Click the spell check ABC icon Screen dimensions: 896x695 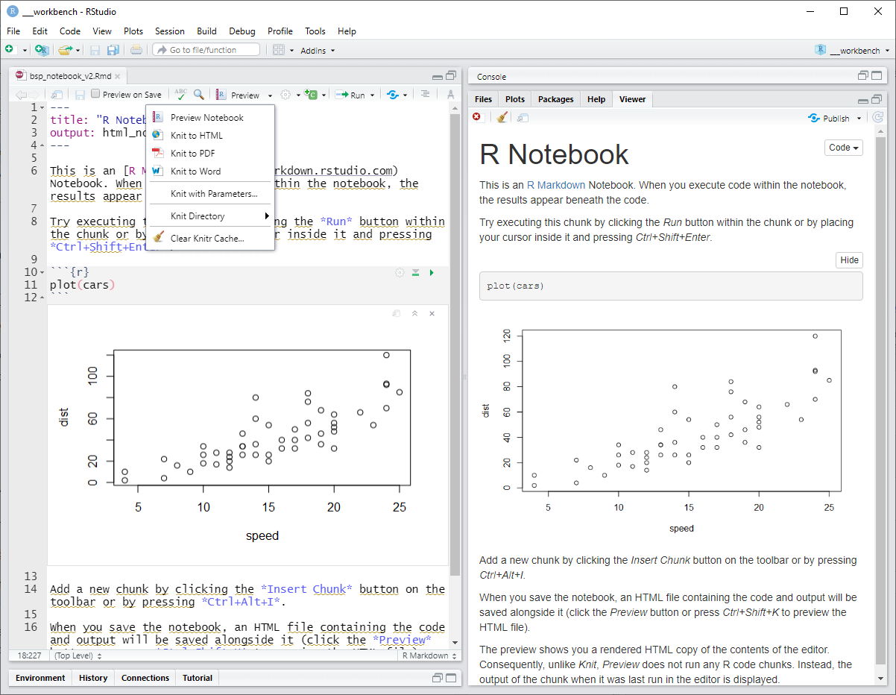coord(180,95)
